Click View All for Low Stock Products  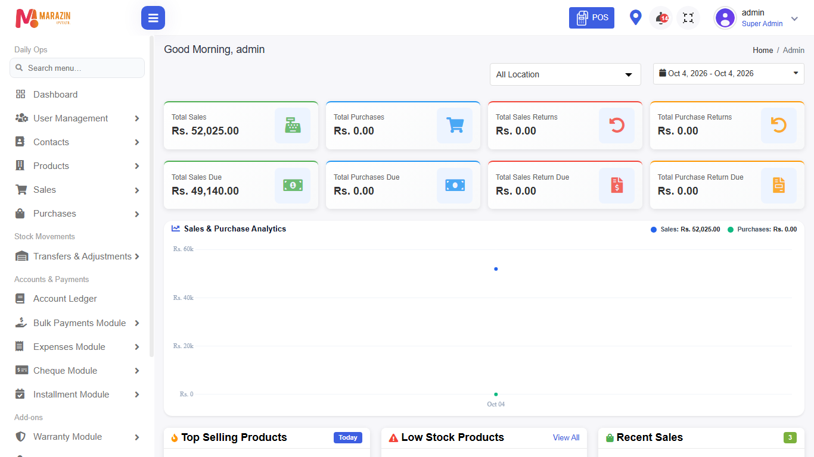[x=566, y=437]
